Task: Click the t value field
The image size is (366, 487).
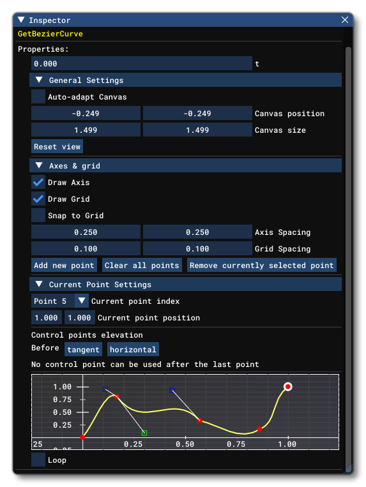Action: (141, 64)
